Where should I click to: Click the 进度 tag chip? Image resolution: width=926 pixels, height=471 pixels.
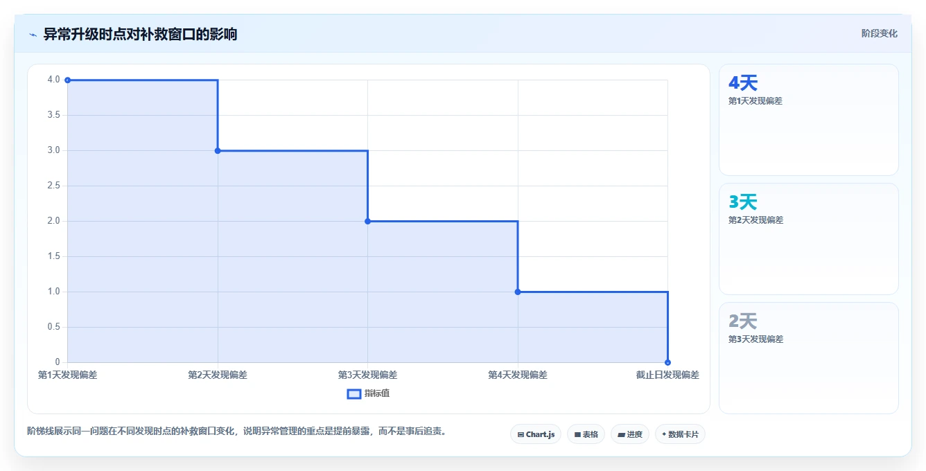click(x=630, y=434)
